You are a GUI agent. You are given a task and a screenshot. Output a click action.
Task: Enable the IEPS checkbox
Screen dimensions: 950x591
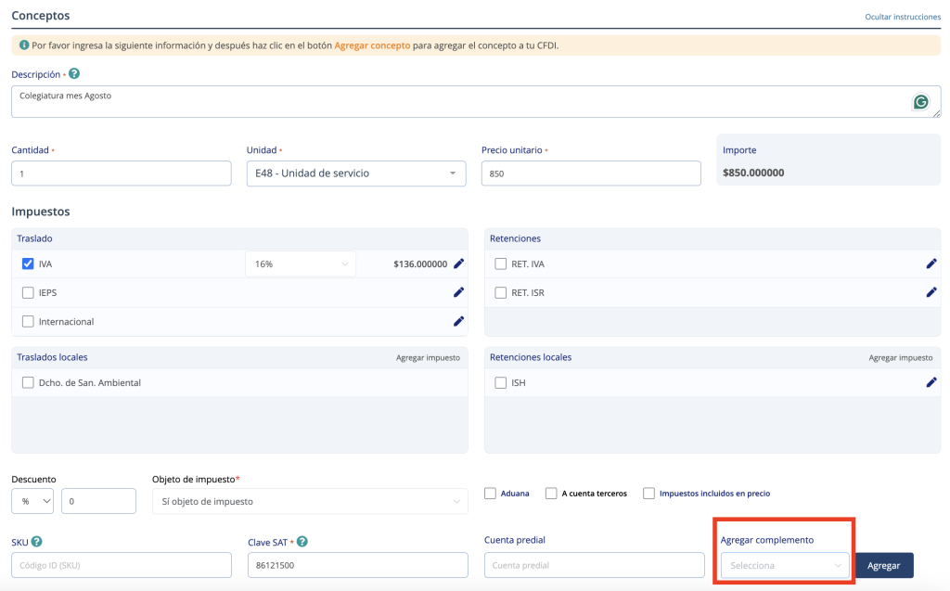[28, 293]
